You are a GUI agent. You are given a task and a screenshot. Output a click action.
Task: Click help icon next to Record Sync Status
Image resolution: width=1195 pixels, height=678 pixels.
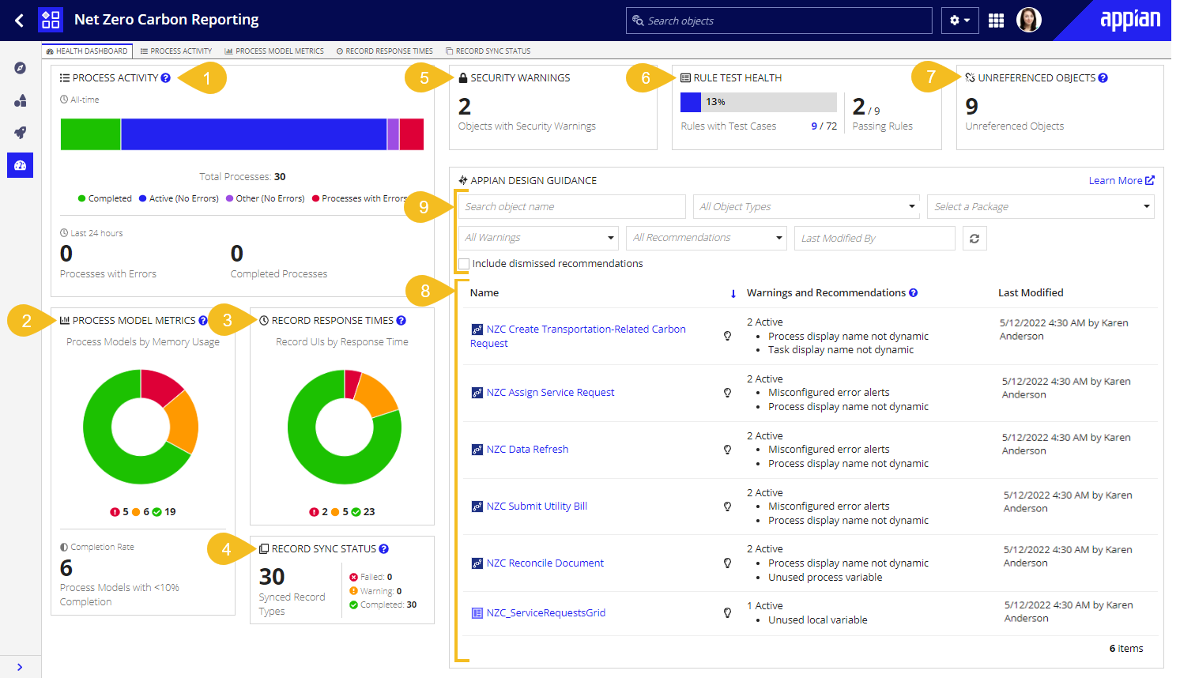tap(383, 548)
